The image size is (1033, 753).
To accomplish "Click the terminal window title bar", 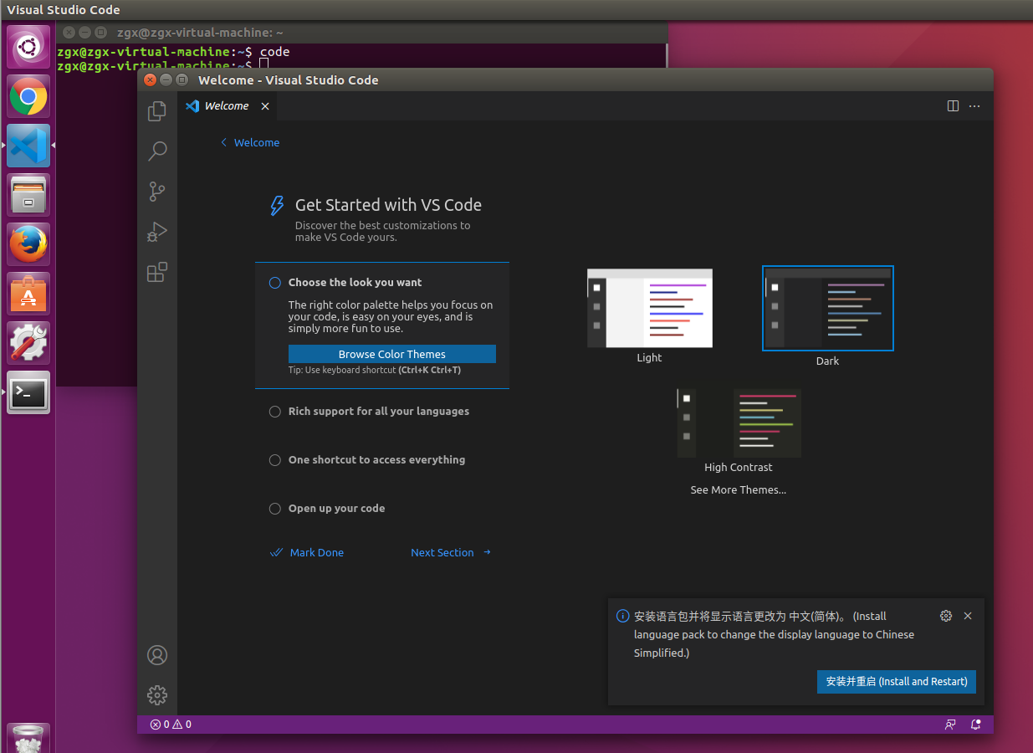I will click(x=362, y=33).
